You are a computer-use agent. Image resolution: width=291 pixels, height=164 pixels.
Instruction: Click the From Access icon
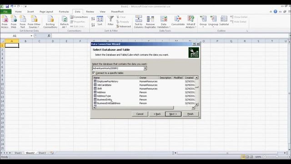tap(5, 22)
